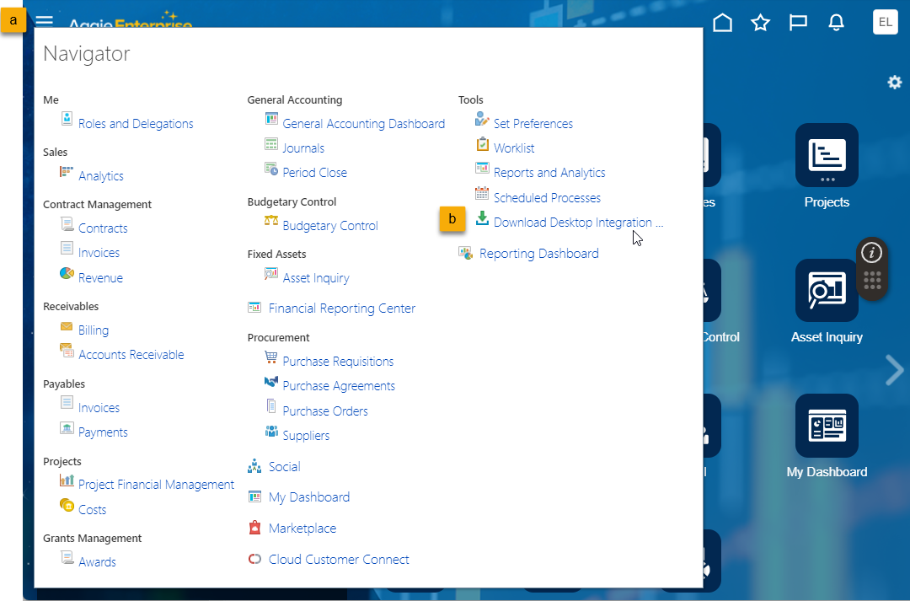Open the My Dashboard tile icon

coord(827,425)
